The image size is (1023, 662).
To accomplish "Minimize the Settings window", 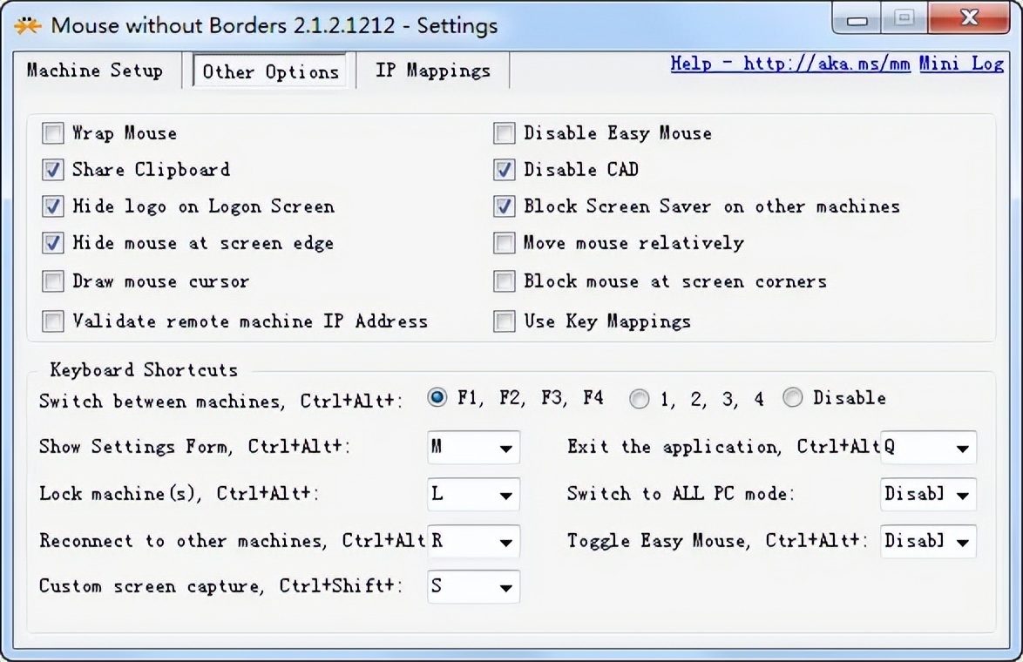I will click(x=857, y=19).
